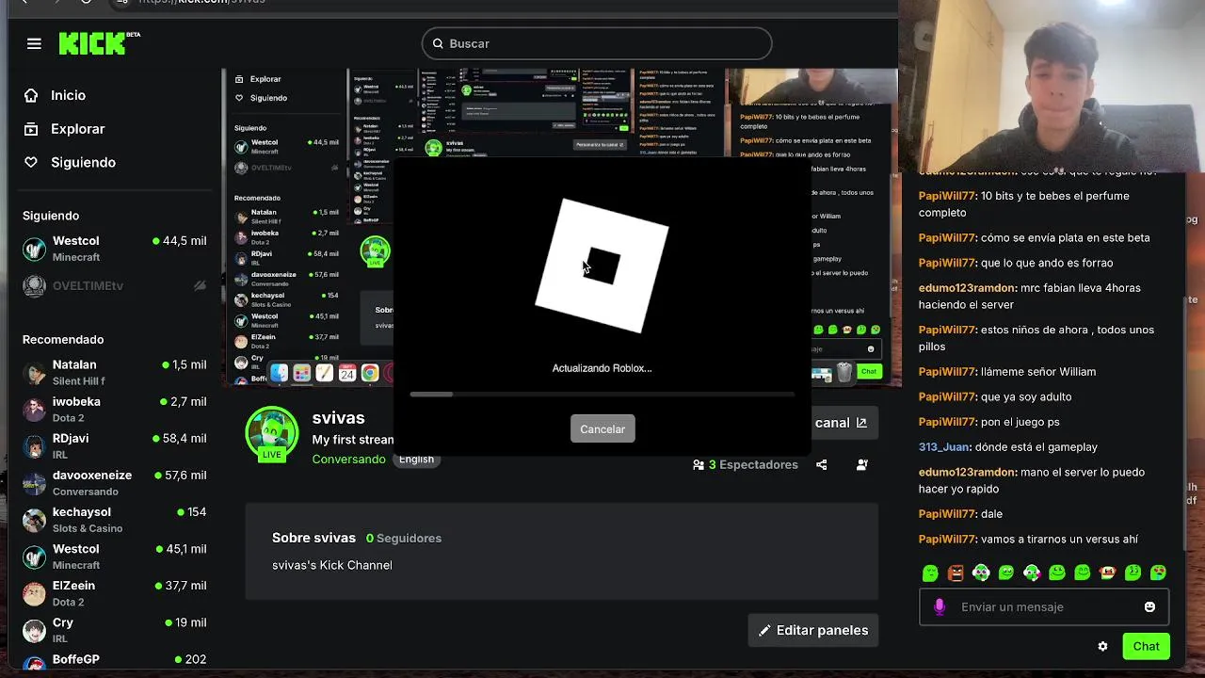Viewport: 1205px width, 678px height.
Task: Open the Conversando category link
Action: [x=348, y=460]
